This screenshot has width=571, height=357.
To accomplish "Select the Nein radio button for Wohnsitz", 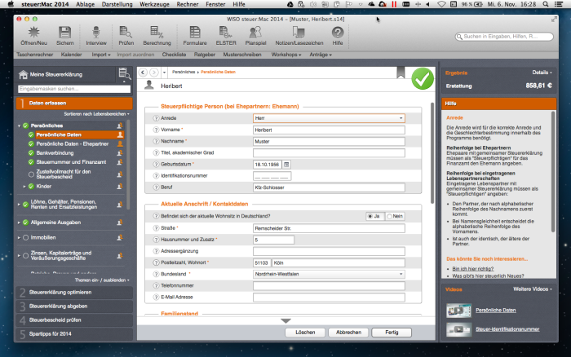I will click(388, 216).
